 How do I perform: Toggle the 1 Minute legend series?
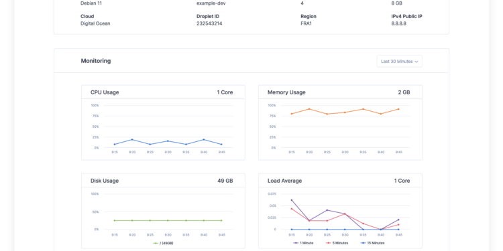[x=303, y=243]
